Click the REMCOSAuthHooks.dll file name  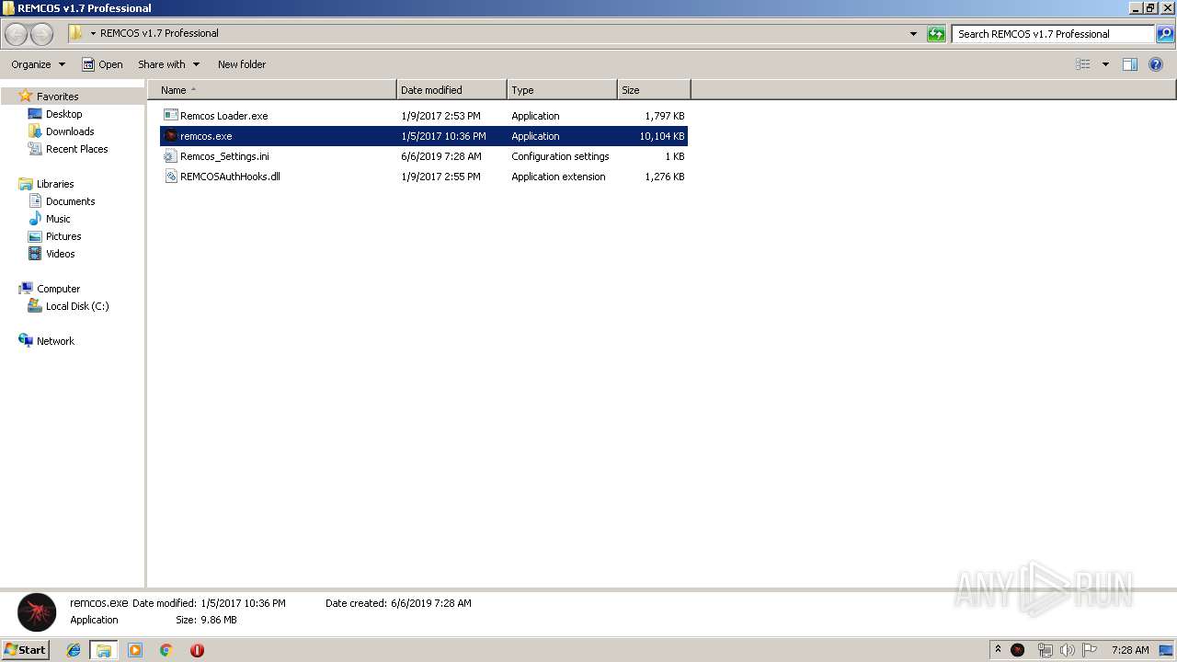(x=230, y=177)
